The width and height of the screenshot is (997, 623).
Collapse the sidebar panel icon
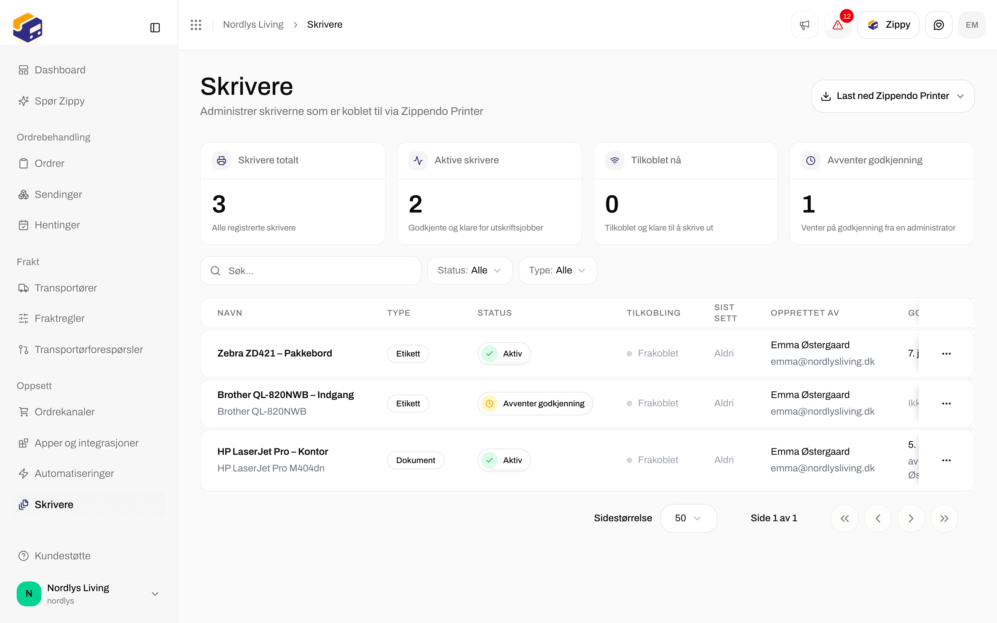[155, 28]
